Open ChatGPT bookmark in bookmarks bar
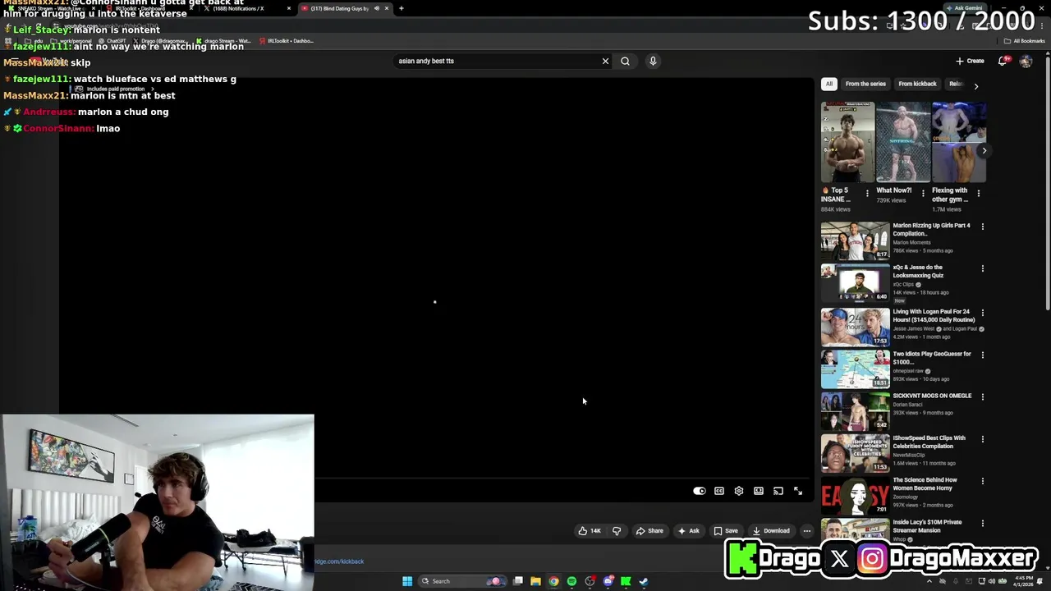The height and width of the screenshot is (591, 1051). click(x=112, y=41)
